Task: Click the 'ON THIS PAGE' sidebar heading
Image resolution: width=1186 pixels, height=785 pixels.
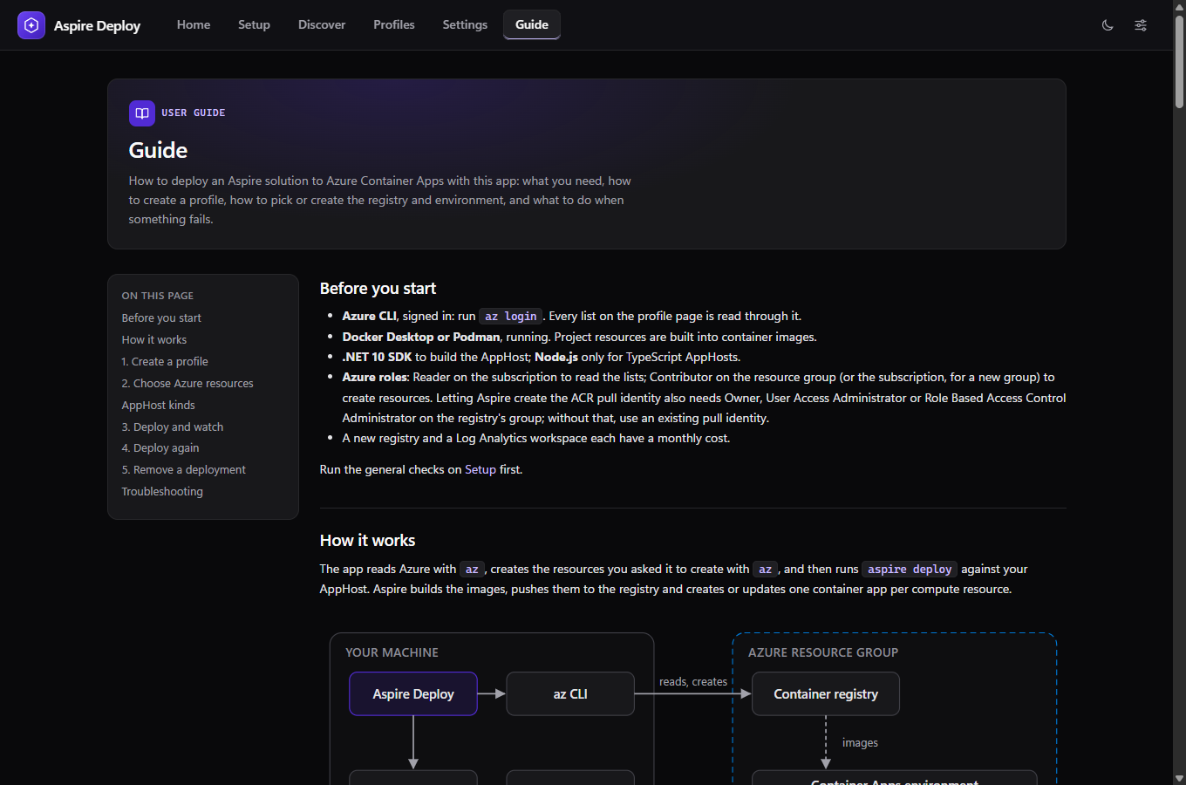Action: pyautogui.click(x=158, y=296)
